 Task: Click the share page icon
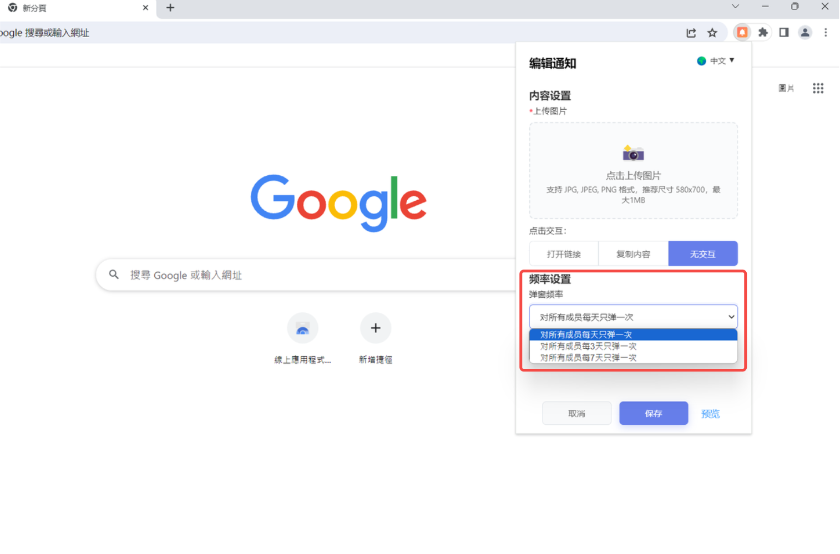click(x=691, y=33)
